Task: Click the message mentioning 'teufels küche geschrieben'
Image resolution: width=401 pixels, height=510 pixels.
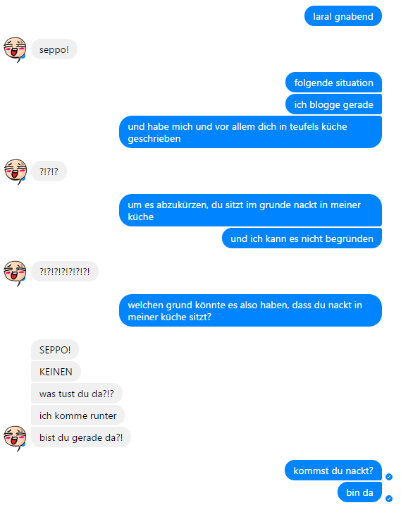Action: (250, 132)
